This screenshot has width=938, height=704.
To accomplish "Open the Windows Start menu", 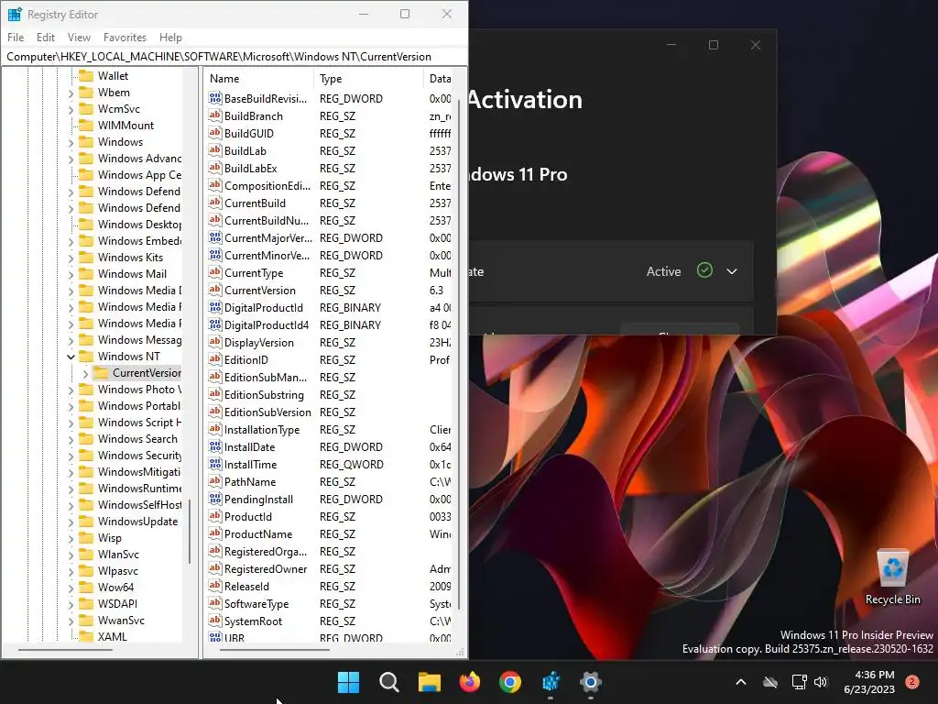I will click(x=348, y=682).
